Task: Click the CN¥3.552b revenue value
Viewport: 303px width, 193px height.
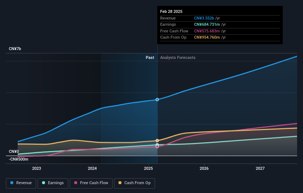Action: [x=204, y=18]
